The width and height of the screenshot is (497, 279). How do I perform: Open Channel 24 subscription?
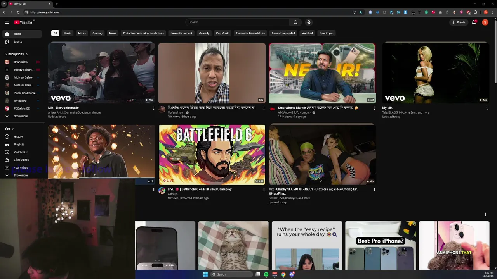[22, 62]
